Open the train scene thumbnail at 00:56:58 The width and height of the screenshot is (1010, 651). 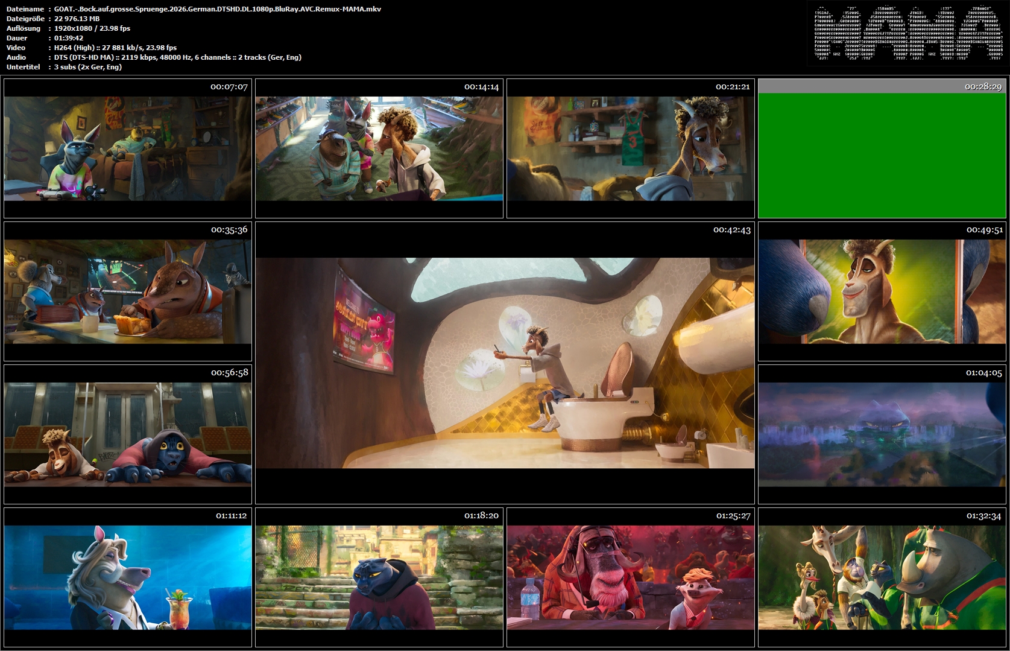point(128,434)
